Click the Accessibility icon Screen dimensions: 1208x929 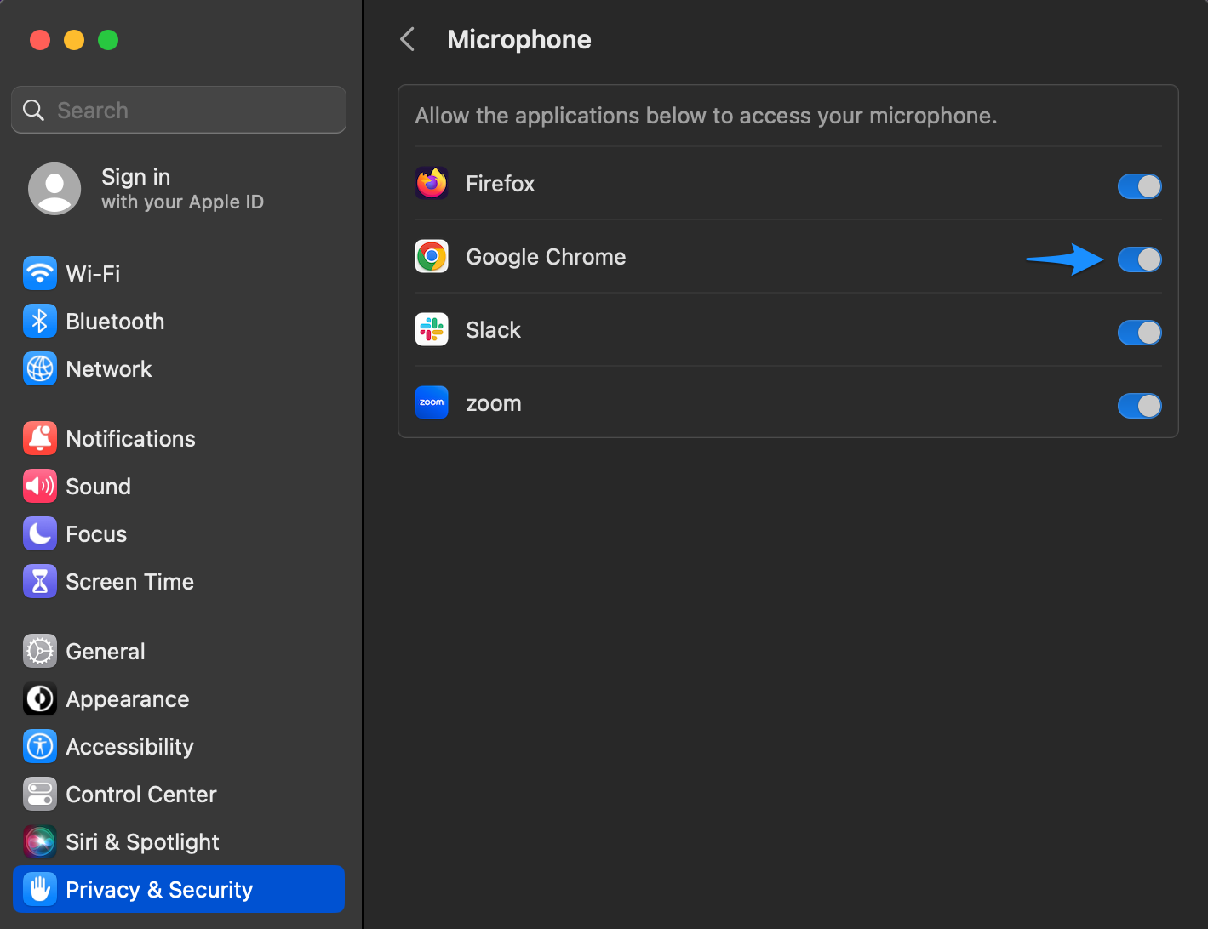coord(40,746)
